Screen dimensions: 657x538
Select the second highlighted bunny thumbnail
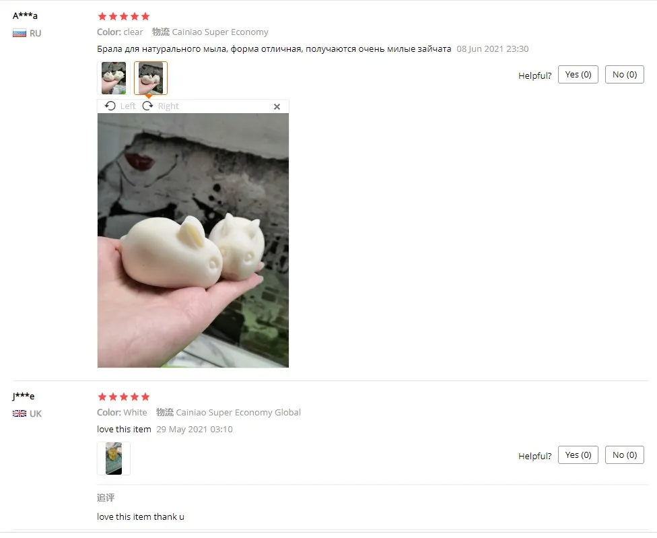click(x=151, y=78)
